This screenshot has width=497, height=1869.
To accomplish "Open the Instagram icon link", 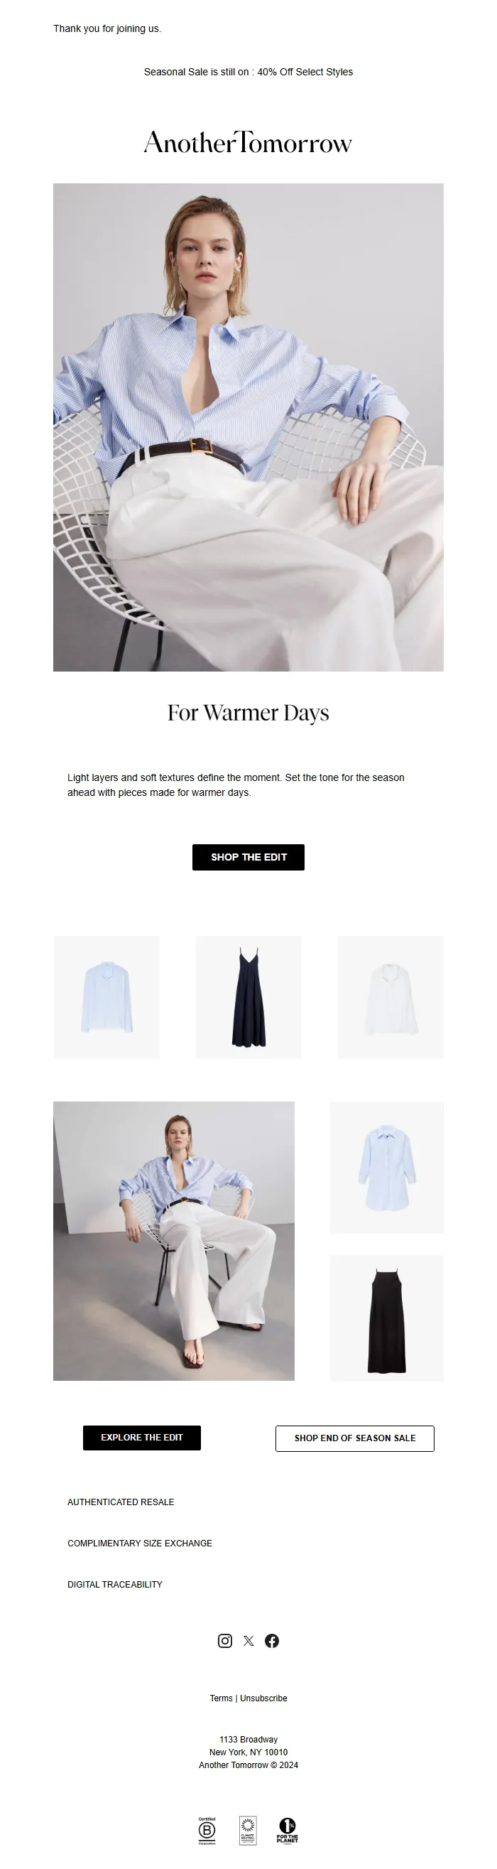I will tap(224, 1640).
